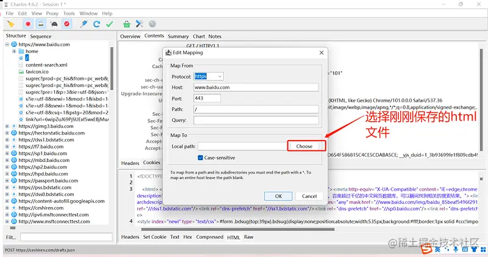Switch to the Summary tab
Viewport: 488px width, 257px height.
(178, 37)
